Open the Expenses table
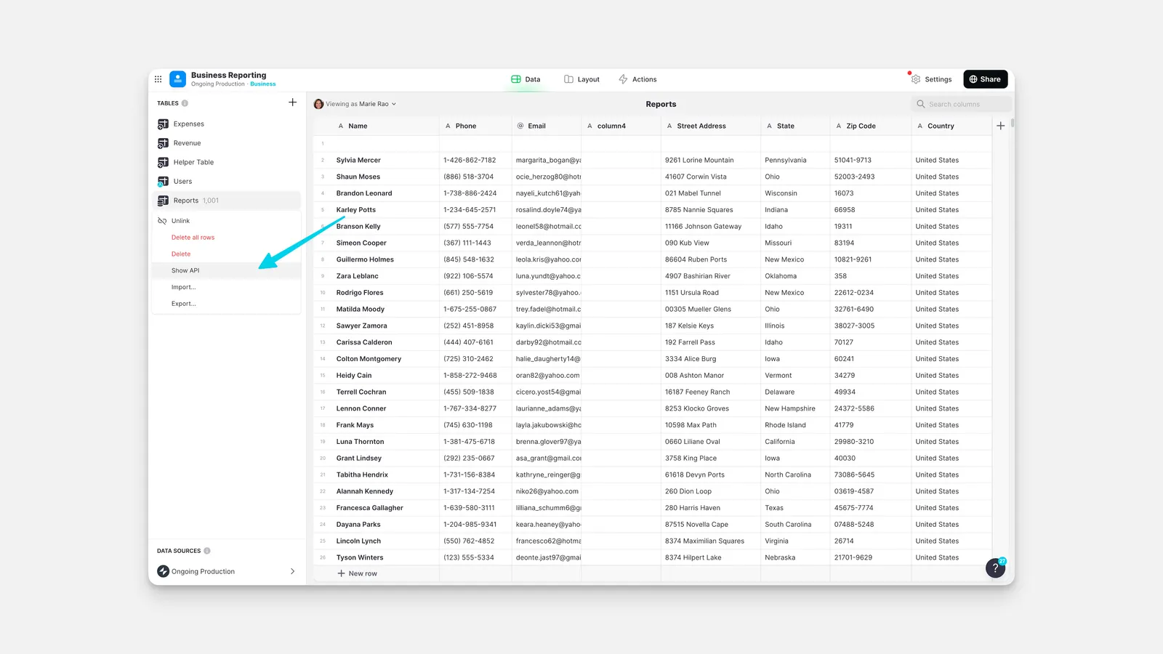Image resolution: width=1163 pixels, height=654 pixels. (x=226, y=124)
